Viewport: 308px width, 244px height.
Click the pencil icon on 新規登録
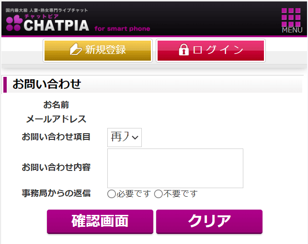coord(76,49)
